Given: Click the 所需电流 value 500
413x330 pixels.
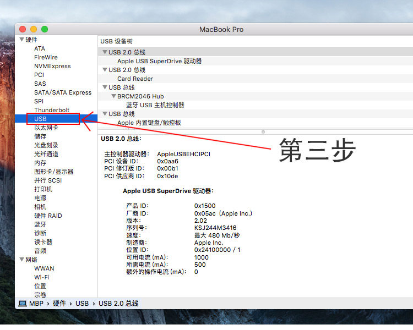Looking at the screenshot, I should (200, 265).
